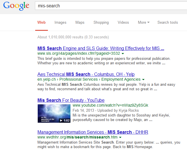The height and width of the screenshot is (154, 187).
Task: Select the Web tab
Action: [41, 23]
